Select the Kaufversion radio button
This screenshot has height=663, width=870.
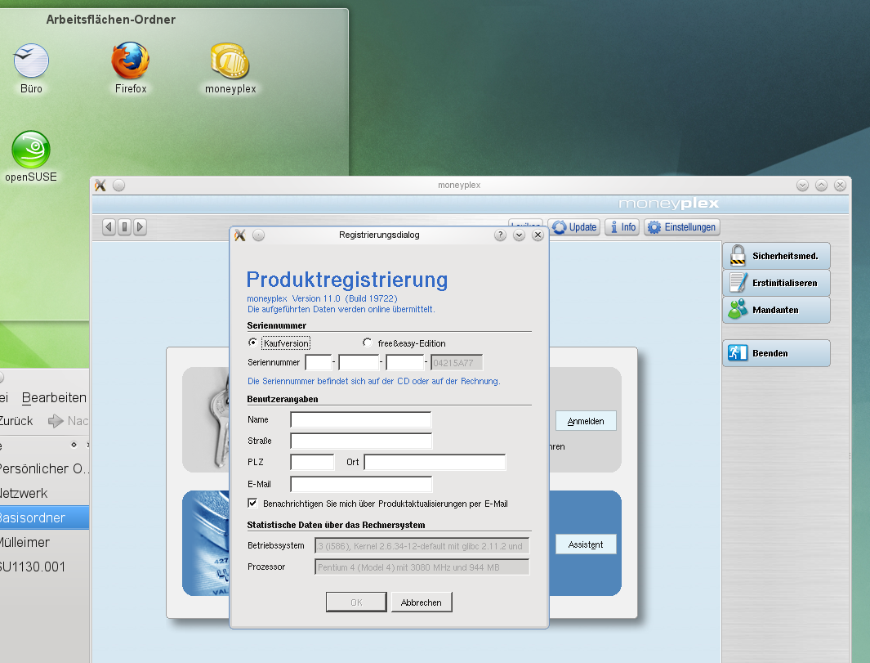point(252,343)
